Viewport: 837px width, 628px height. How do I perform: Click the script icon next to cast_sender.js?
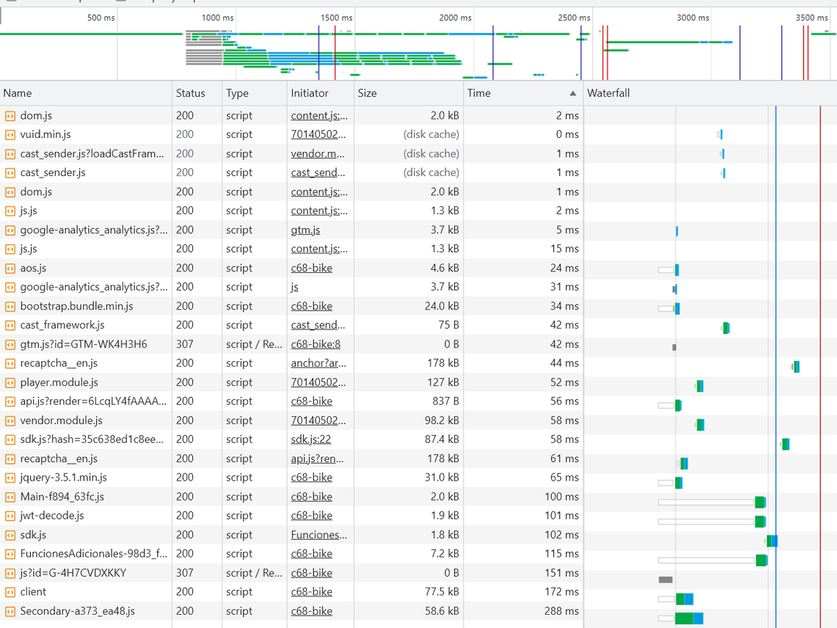tap(10, 172)
